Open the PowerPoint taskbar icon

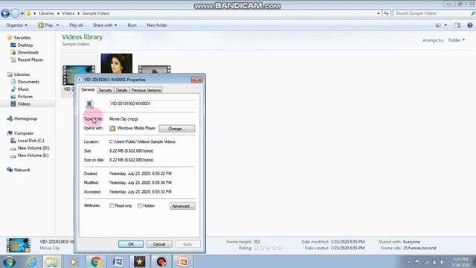tap(183, 261)
